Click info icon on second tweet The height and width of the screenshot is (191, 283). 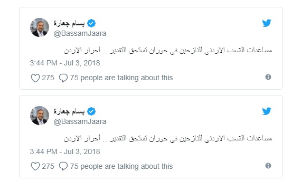(268, 166)
